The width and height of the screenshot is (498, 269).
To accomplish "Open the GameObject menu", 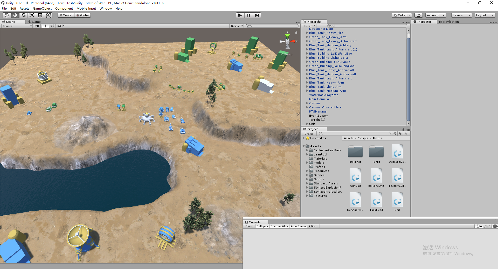I will point(42,9).
